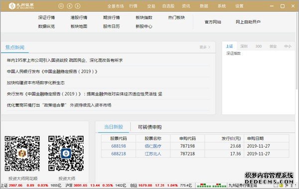Open the 设置 menu
Viewport: 299px width, 189px height.
[239, 6]
